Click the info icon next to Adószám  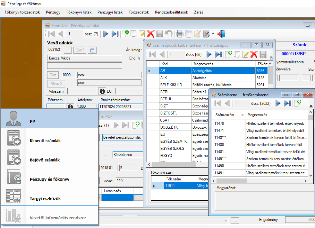[102, 91]
